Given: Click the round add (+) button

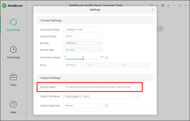Looking at the screenshot, I should click(x=160, y=29).
